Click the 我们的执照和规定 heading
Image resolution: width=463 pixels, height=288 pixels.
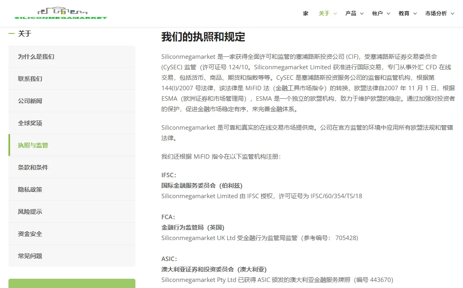coord(203,37)
